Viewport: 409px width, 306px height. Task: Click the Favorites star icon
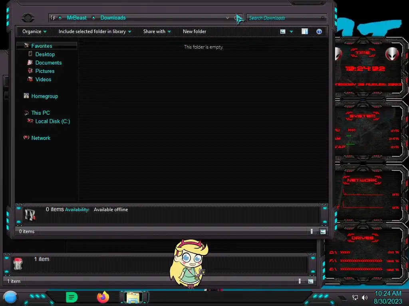click(26, 45)
